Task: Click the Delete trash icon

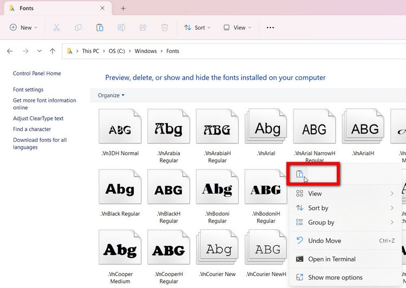Action: point(165,28)
